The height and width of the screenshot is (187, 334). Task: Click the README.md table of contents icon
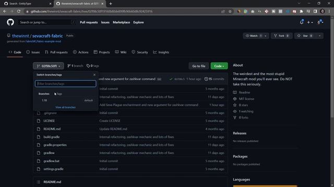click(38, 182)
